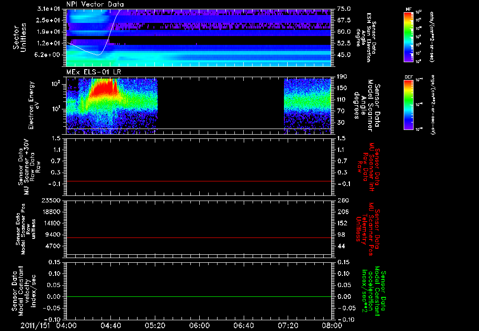
Task: Click the '06:00' time tick label
Action: point(199,325)
